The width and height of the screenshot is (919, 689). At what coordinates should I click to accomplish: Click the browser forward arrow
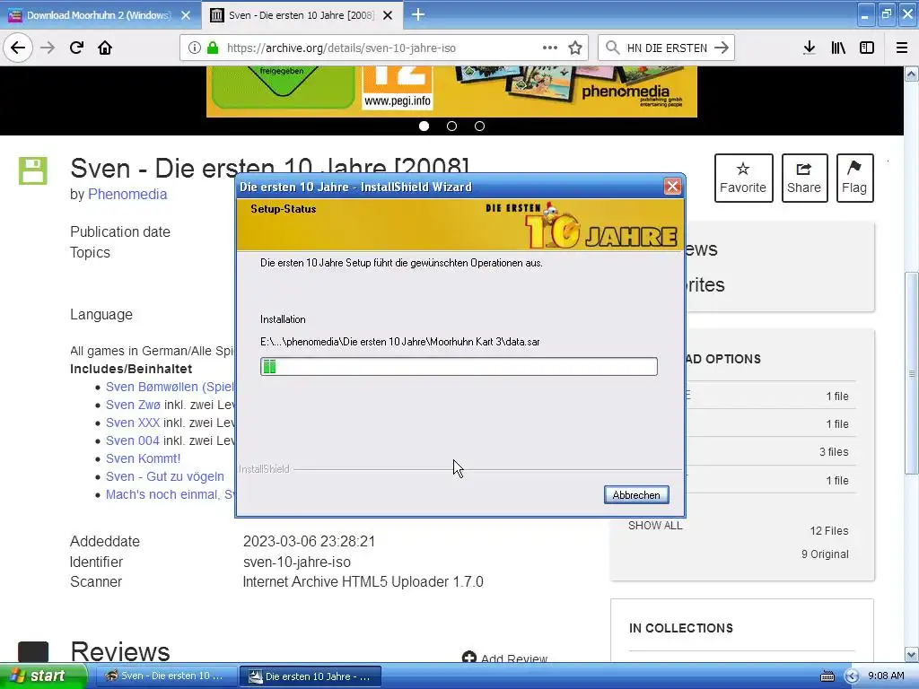coord(48,48)
